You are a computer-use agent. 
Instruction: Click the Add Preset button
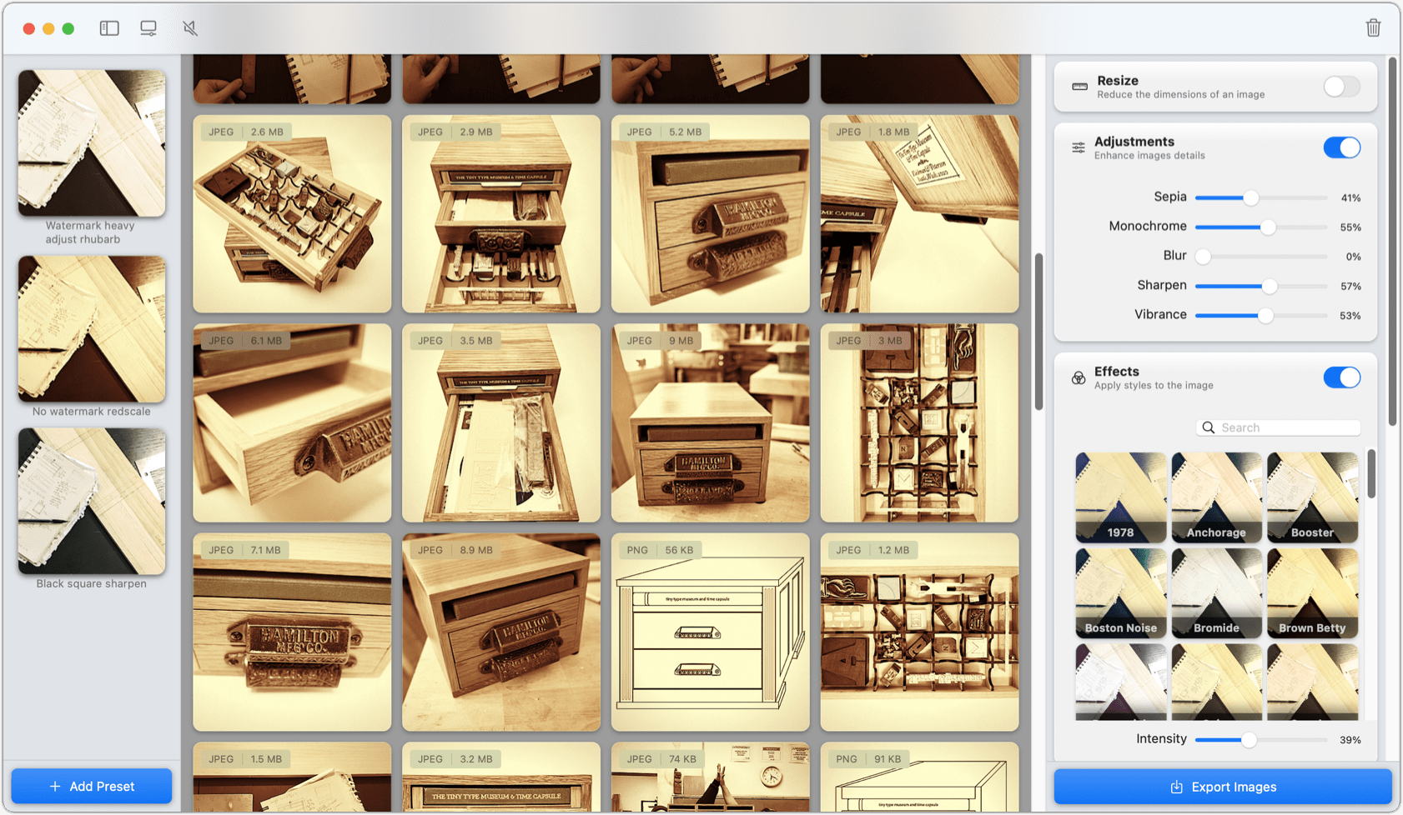coord(92,786)
